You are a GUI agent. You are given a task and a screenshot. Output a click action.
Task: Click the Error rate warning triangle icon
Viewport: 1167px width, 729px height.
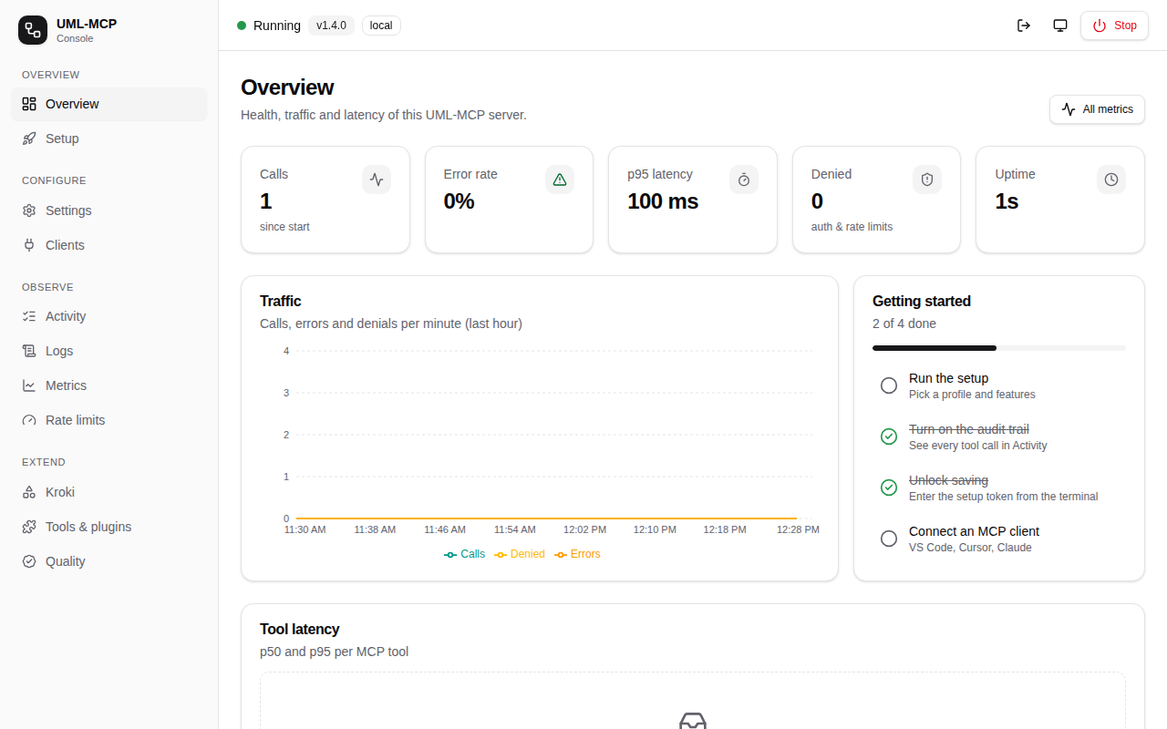tap(560, 180)
